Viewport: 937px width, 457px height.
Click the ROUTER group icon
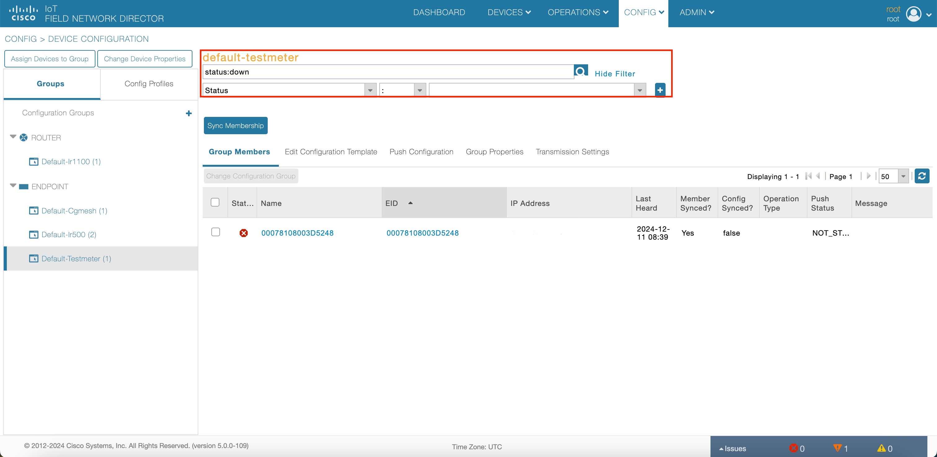24,138
